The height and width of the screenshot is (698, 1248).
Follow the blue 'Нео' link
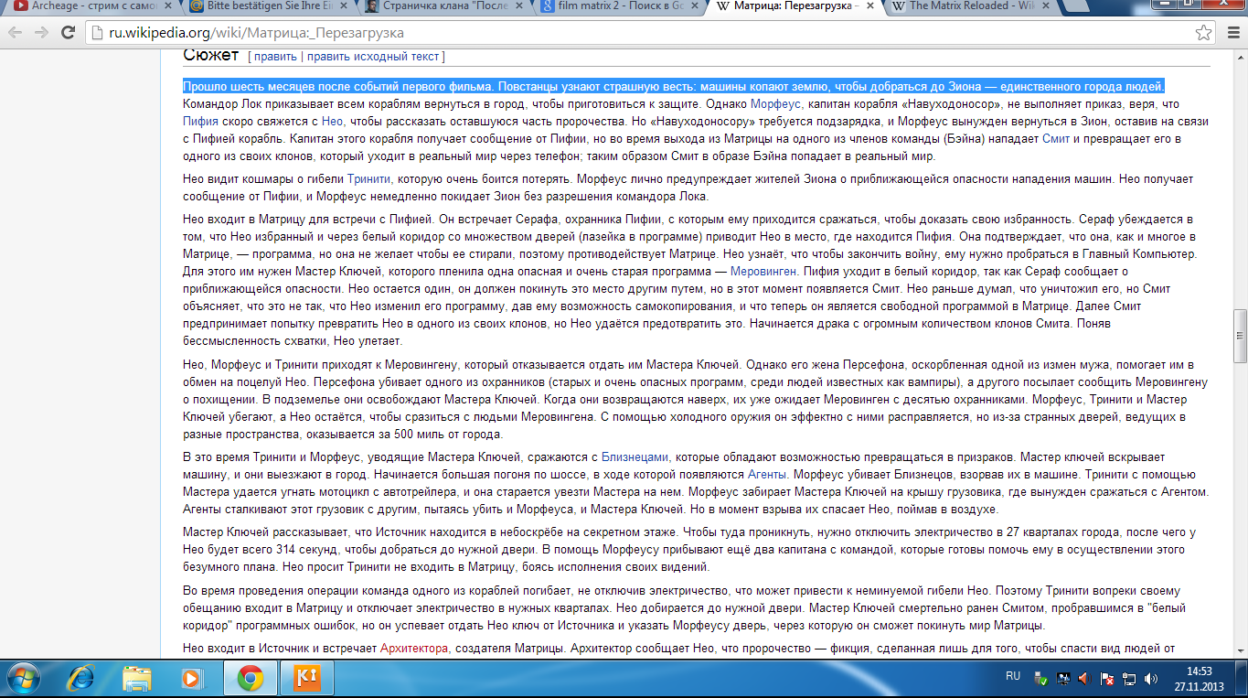pyautogui.click(x=332, y=122)
